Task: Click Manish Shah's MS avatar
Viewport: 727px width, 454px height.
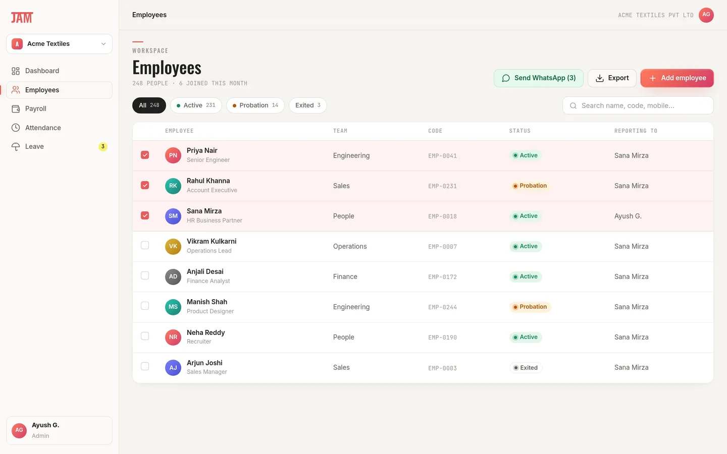Action: point(173,307)
